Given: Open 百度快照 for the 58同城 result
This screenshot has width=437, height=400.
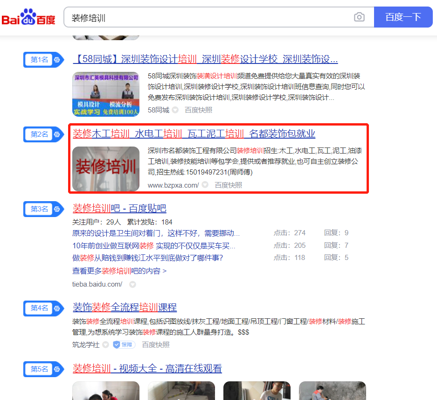Looking at the screenshot, I should 198,110.
